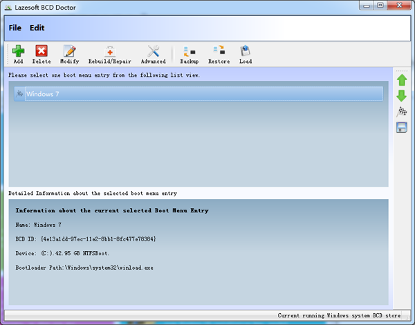Screen dimensions: 415x325
Task: Click the BCD ID value text
Action: point(98,239)
